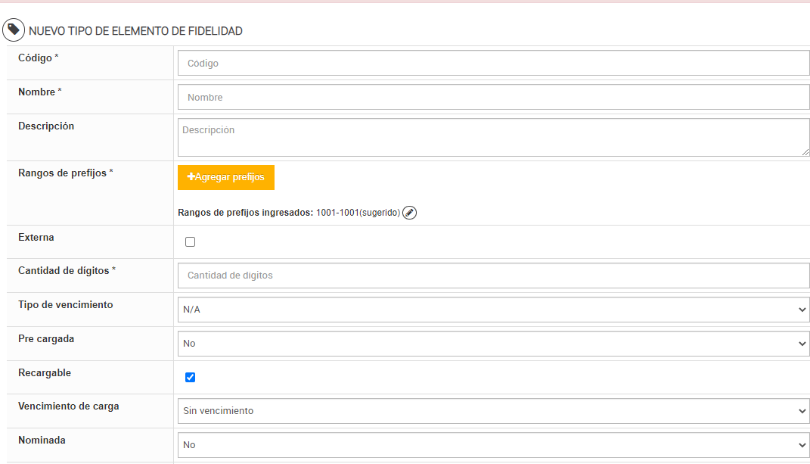
Task: Expand the Pre cargada dropdown
Action: [493, 344]
